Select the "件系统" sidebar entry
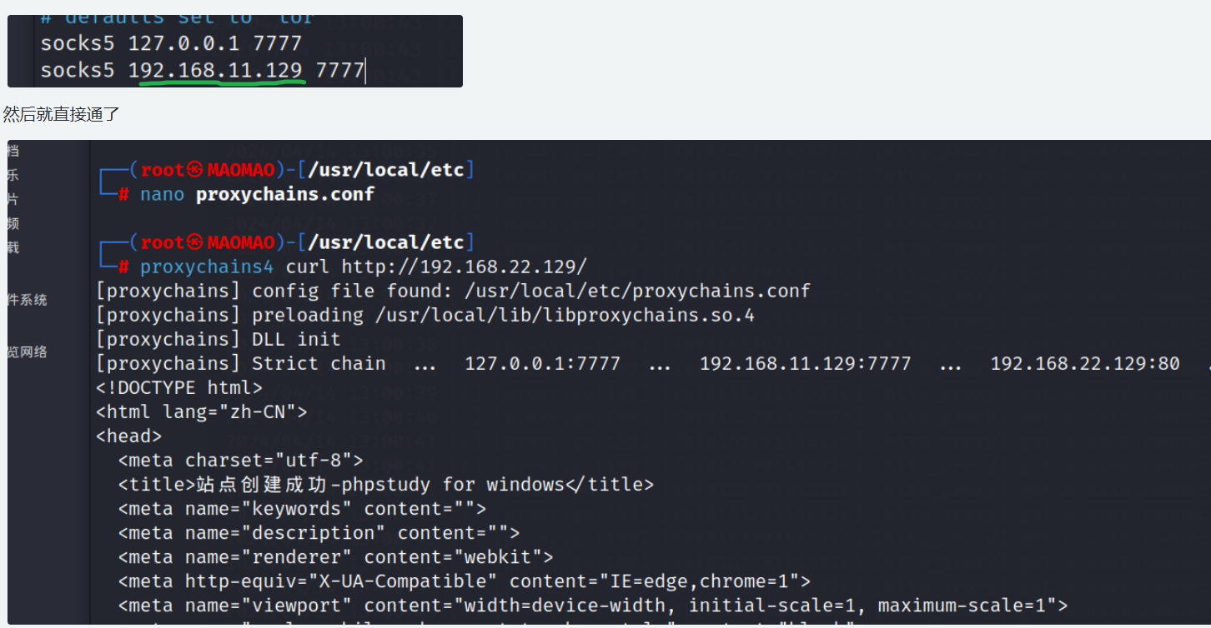 [x=28, y=300]
